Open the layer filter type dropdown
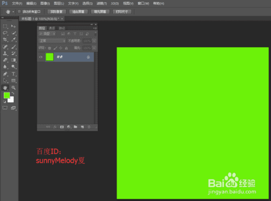Screen dimensions: 271x201 pos(47,33)
